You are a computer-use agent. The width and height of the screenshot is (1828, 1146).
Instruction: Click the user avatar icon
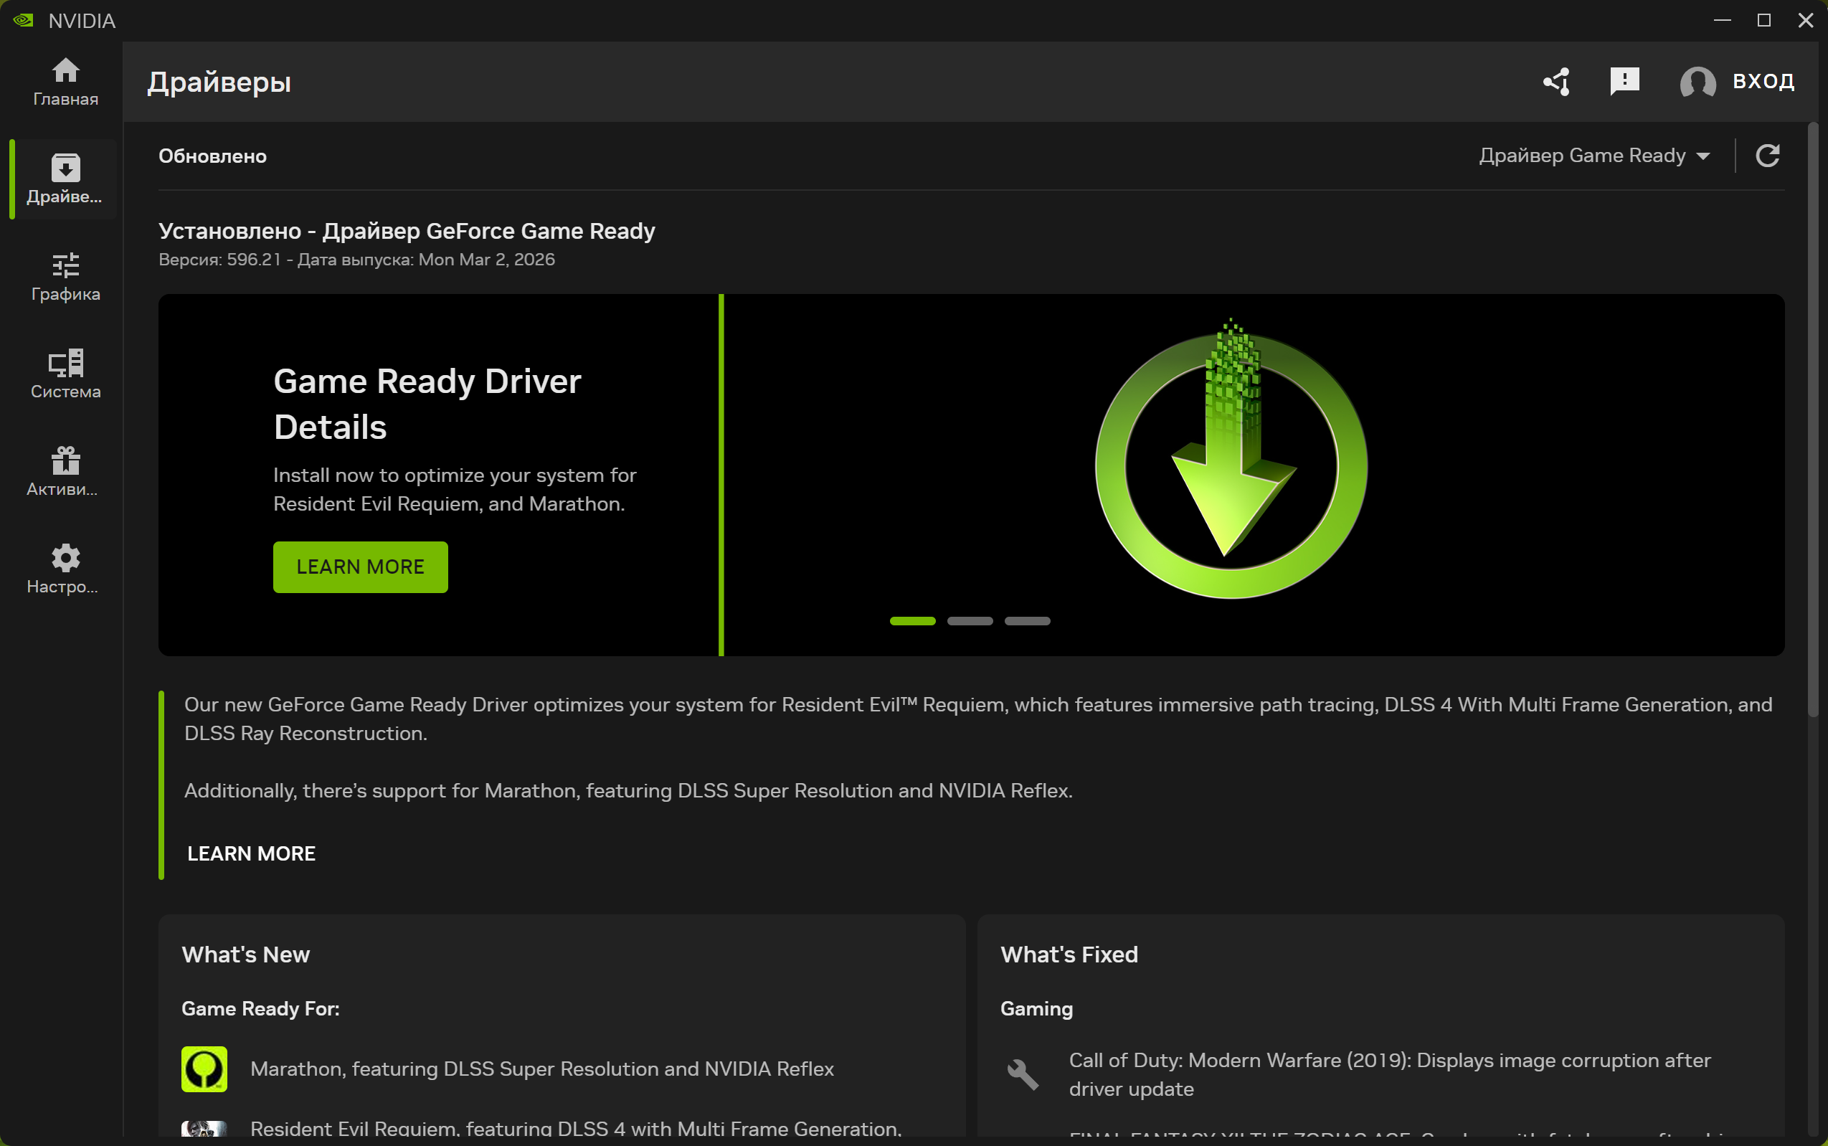tap(1697, 81)
